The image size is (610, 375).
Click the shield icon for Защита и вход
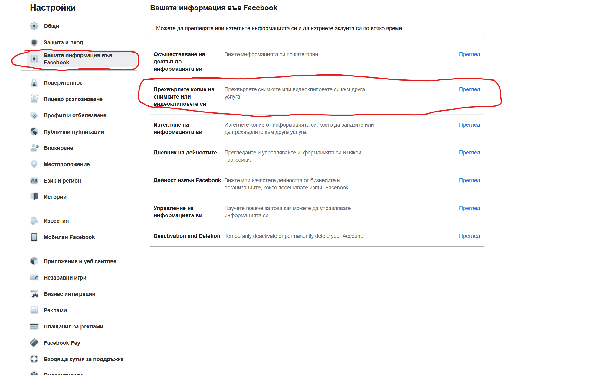tap(34, 42)
